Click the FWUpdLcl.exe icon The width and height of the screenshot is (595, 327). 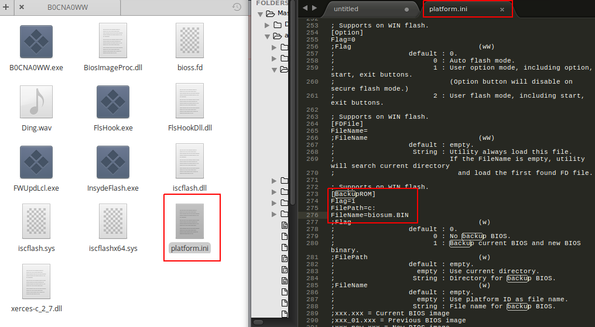pos(36,162)
